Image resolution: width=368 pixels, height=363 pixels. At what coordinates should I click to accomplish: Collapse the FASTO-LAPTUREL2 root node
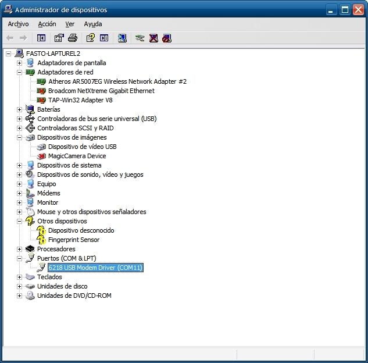click(x=8, y=54)
